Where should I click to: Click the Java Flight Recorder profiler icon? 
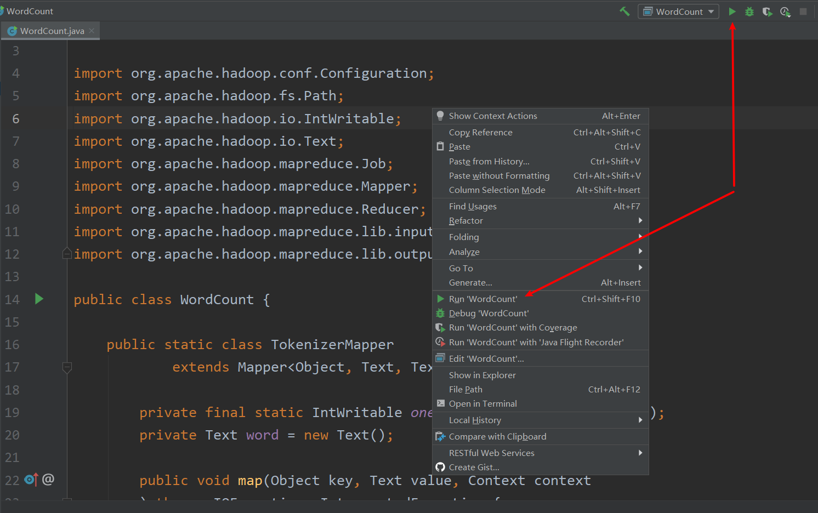click(x=785, y=11)
